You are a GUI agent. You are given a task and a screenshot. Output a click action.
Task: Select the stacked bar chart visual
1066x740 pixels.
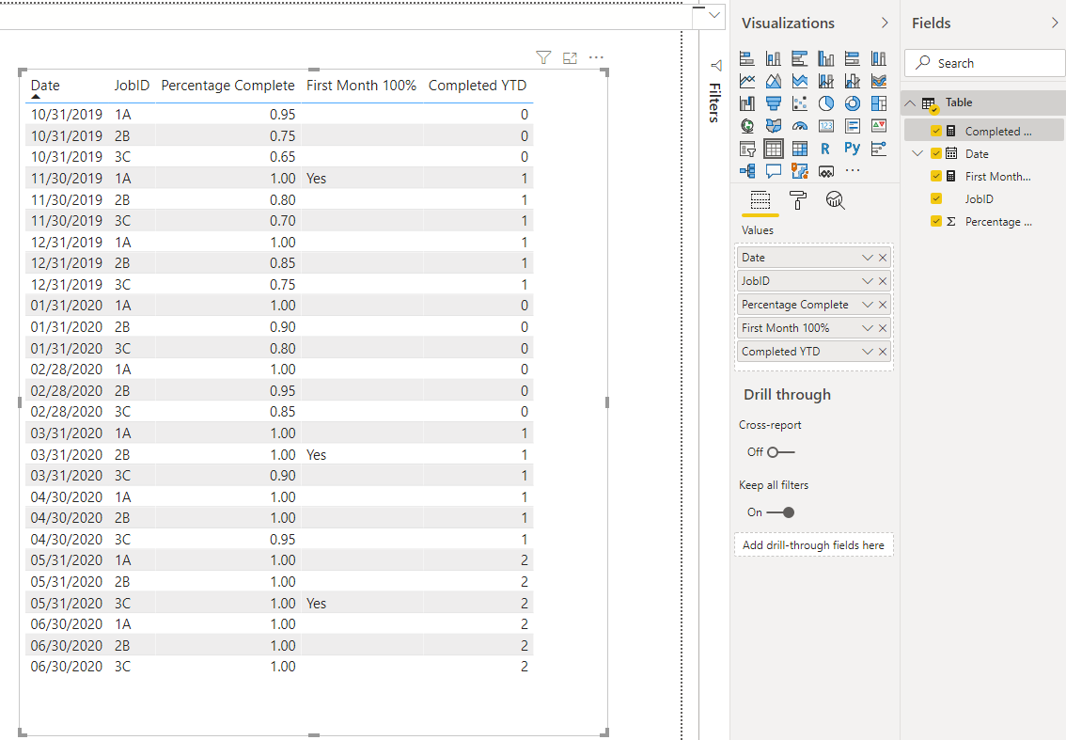coord(747,58)
